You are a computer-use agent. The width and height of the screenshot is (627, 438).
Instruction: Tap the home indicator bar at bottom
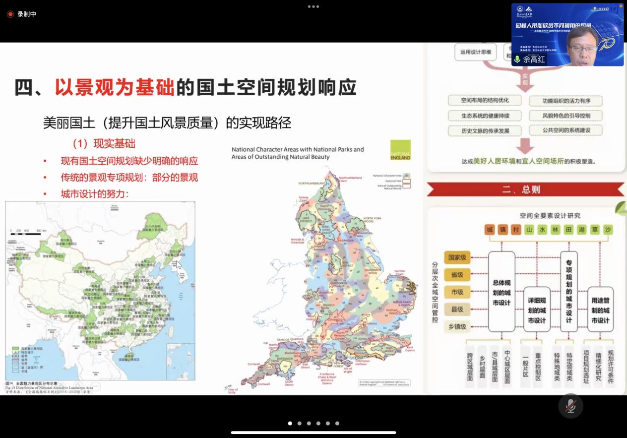click(x=313, y=433)
